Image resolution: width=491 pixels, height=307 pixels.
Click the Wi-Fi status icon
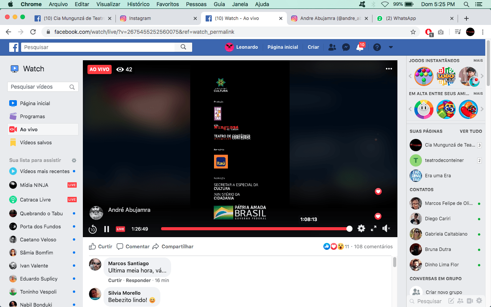click(385, 4)
